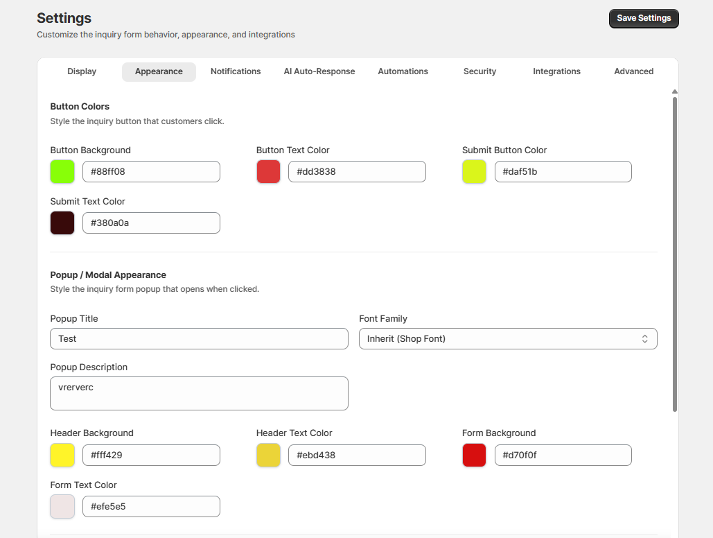The height and width of the screenshot is (538, 713).
Task: Open the Button Text Color red swatch
Action: (268, 171)
